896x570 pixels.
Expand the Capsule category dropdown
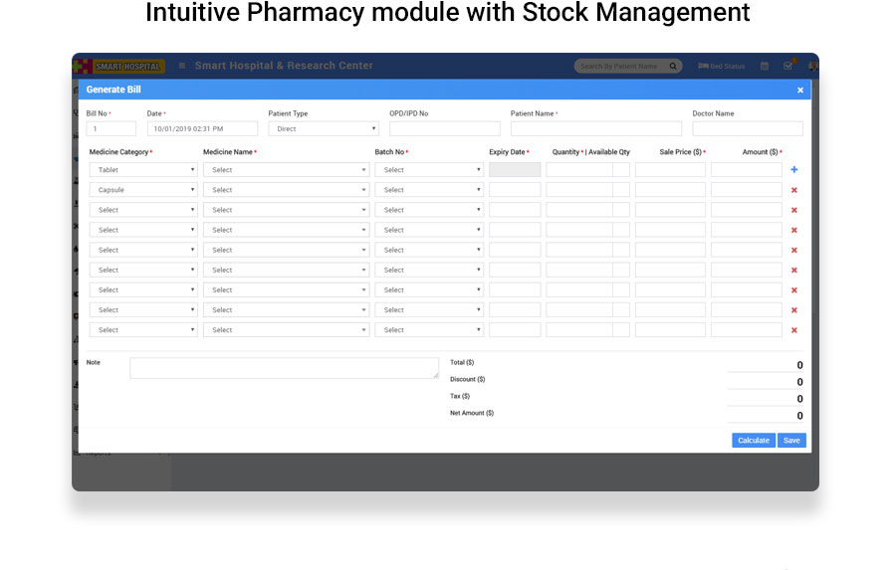(x=143, y=190)
